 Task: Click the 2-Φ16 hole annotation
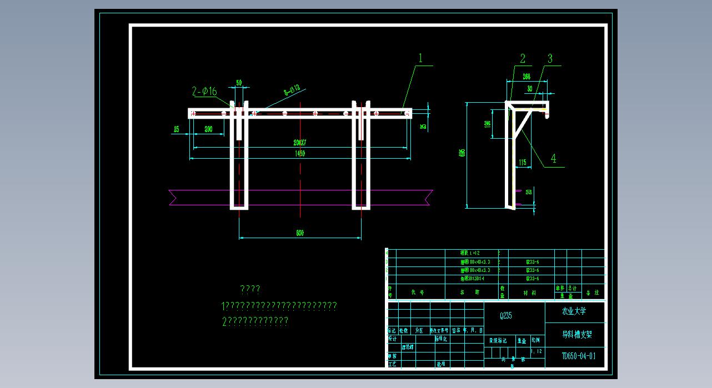pyautogui.click(x=204, y=92)
